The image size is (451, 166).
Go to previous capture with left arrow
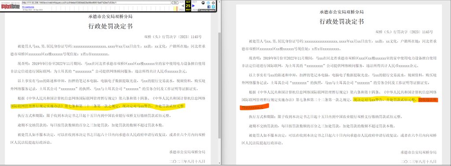coord(183,6)
